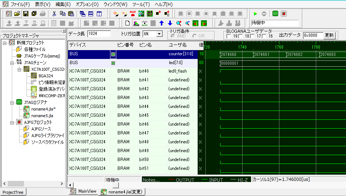Click the scissors Cut icon
Image resolution: width=346 pixels, height=196 pixels.
54,14
